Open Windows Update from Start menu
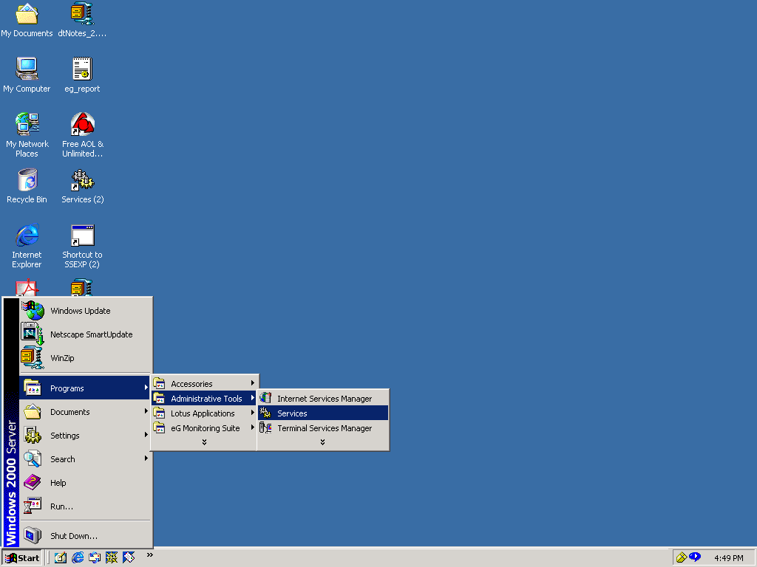The height and width of the screenshot is (567, 757). pos(86,311)
